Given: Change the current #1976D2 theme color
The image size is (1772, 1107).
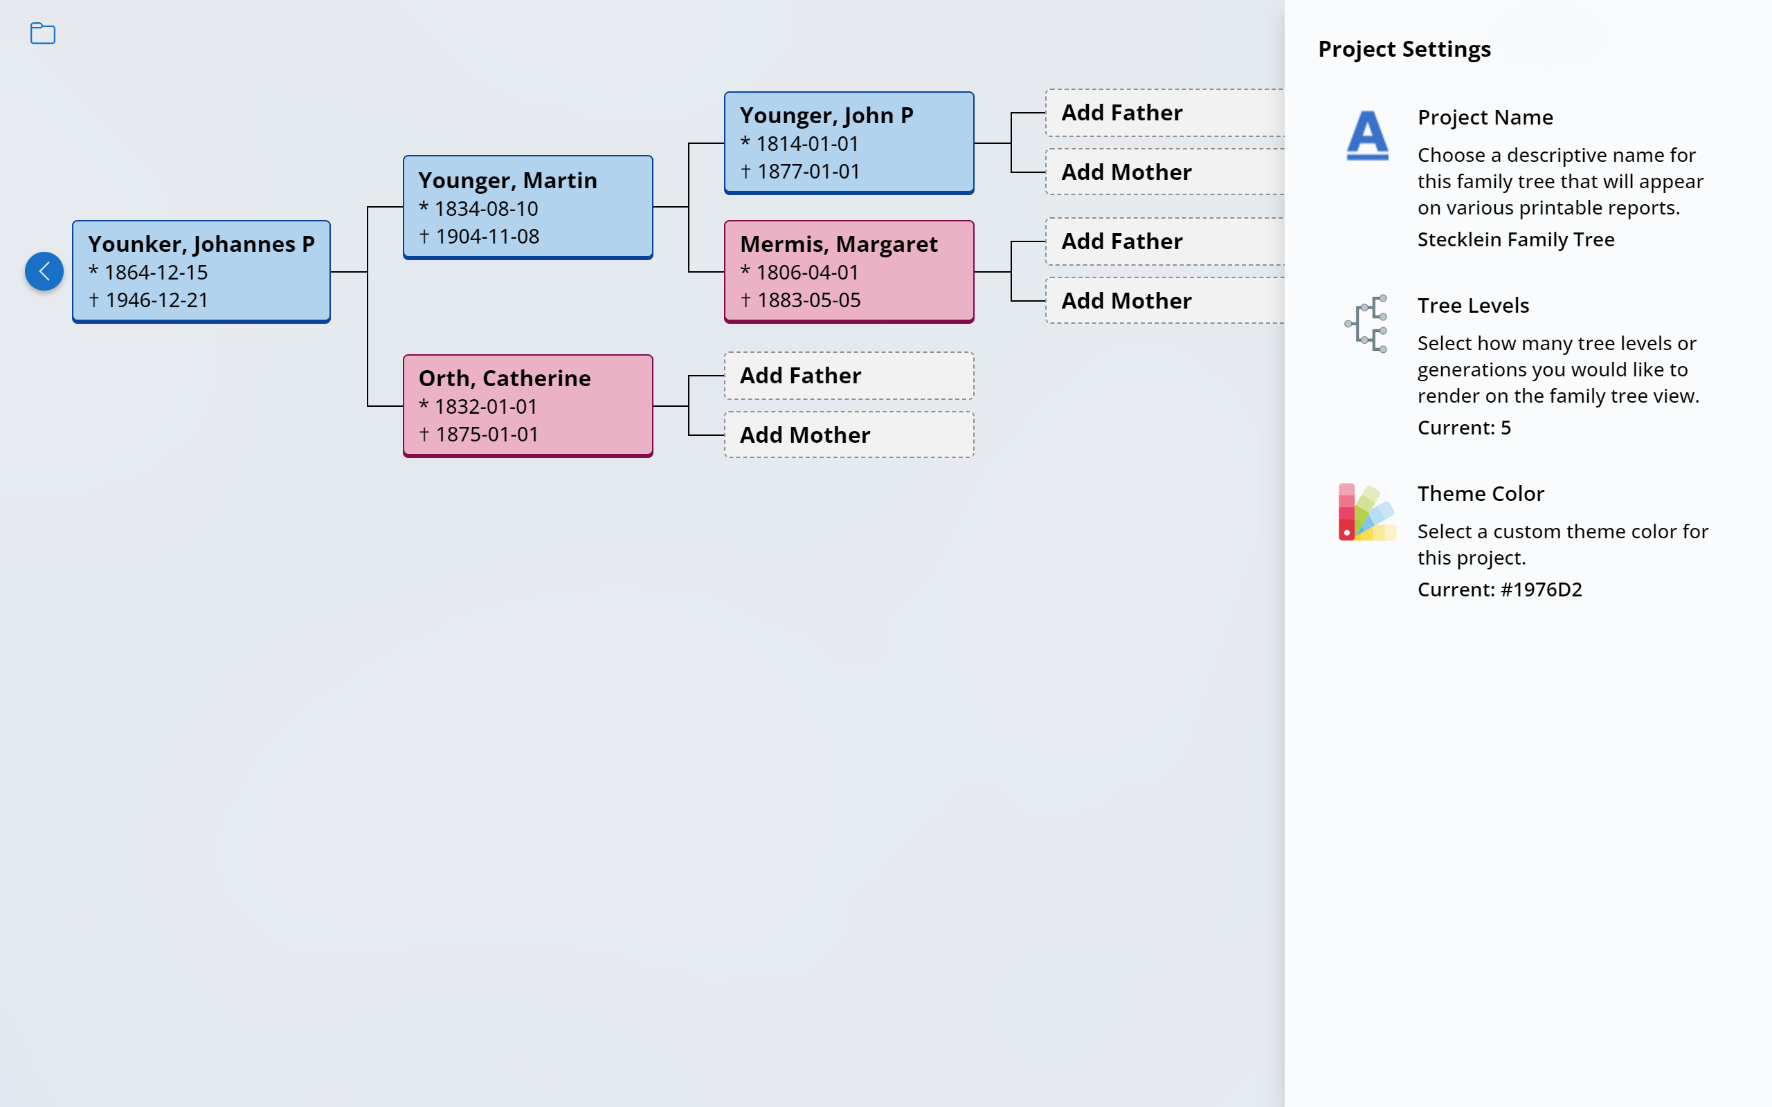Looking at the screenshot, I should point(1499,589).
